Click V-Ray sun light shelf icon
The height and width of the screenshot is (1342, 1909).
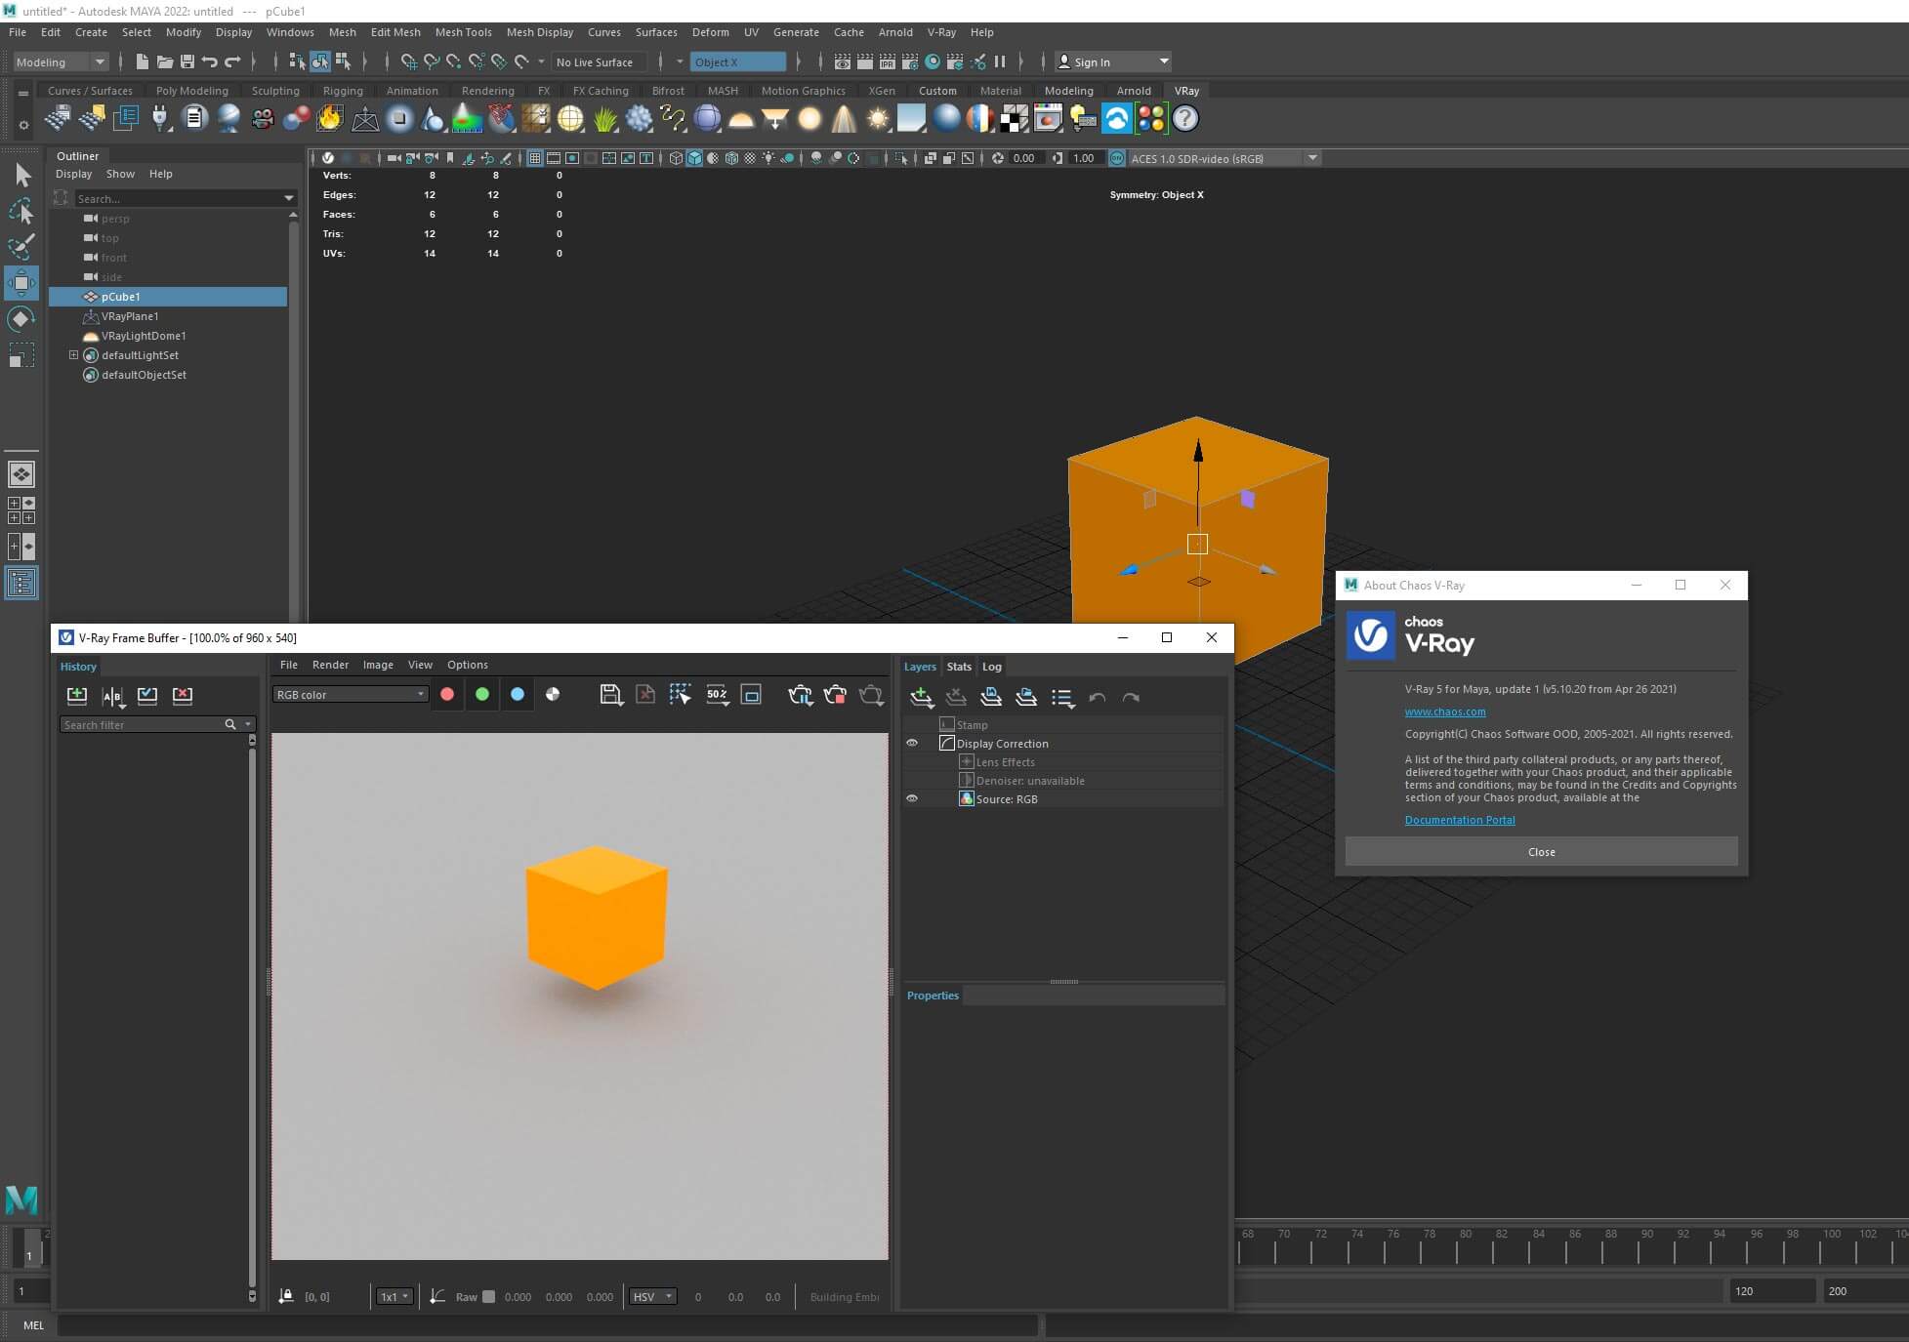878,119
